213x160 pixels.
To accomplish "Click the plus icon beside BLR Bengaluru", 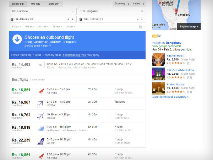I will point(142,11).
